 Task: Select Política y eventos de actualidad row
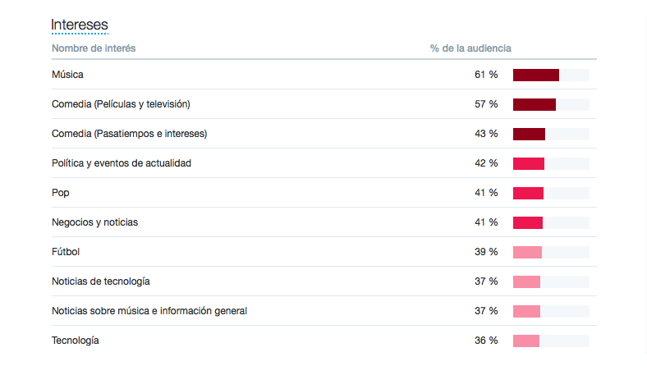tap(122, 163)
